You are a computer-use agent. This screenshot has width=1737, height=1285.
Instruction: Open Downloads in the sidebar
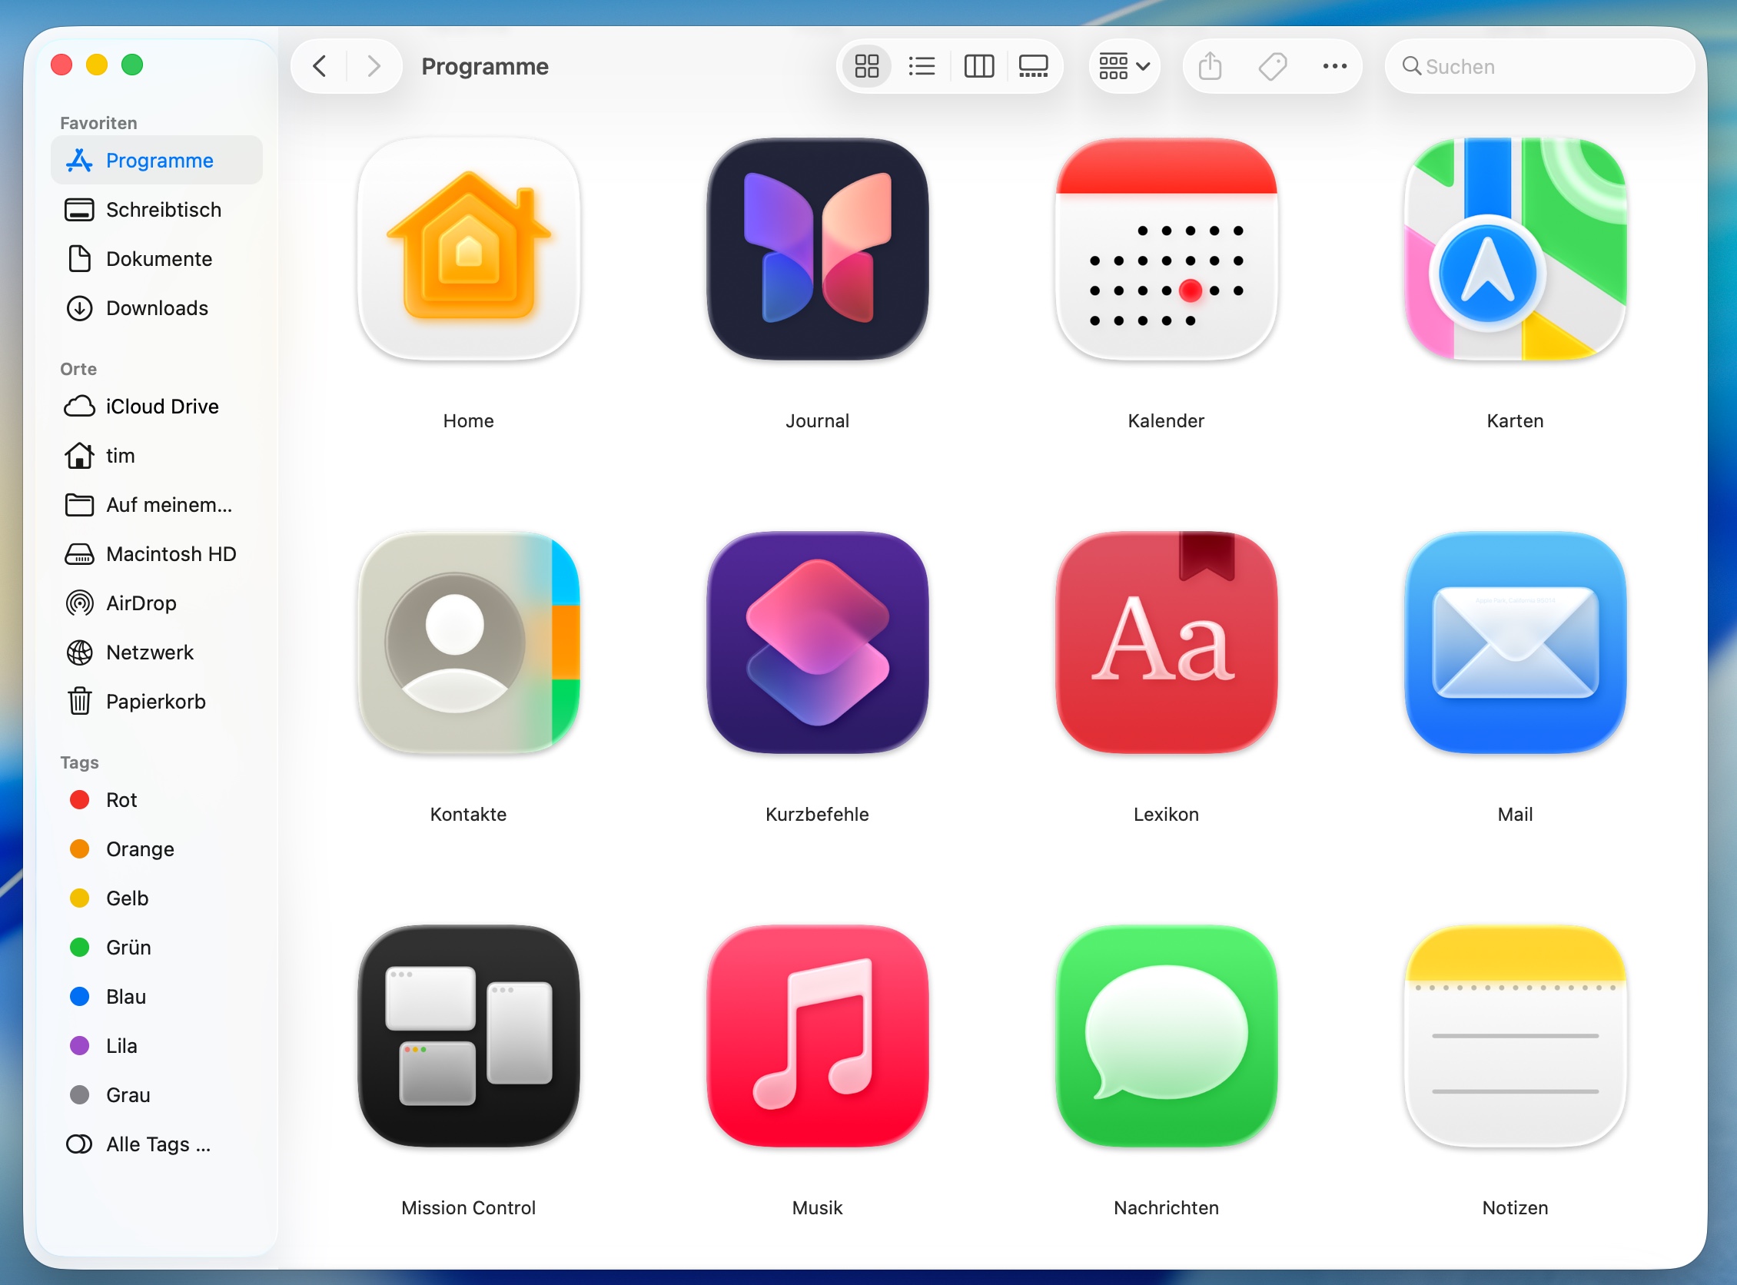156,308
